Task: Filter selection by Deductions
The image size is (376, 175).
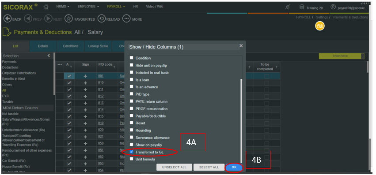Action: (x=10, y=67)
